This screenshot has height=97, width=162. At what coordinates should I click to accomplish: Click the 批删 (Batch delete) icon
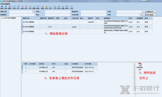(x=34, y=8)
